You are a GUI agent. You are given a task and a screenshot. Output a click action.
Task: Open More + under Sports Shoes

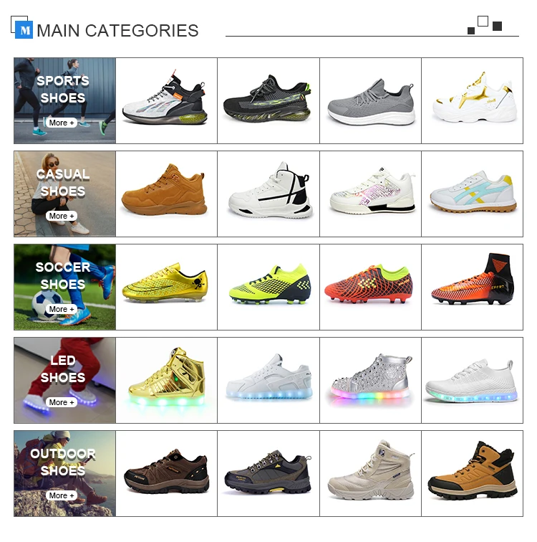pyautogui.click(x=62, y=123)
